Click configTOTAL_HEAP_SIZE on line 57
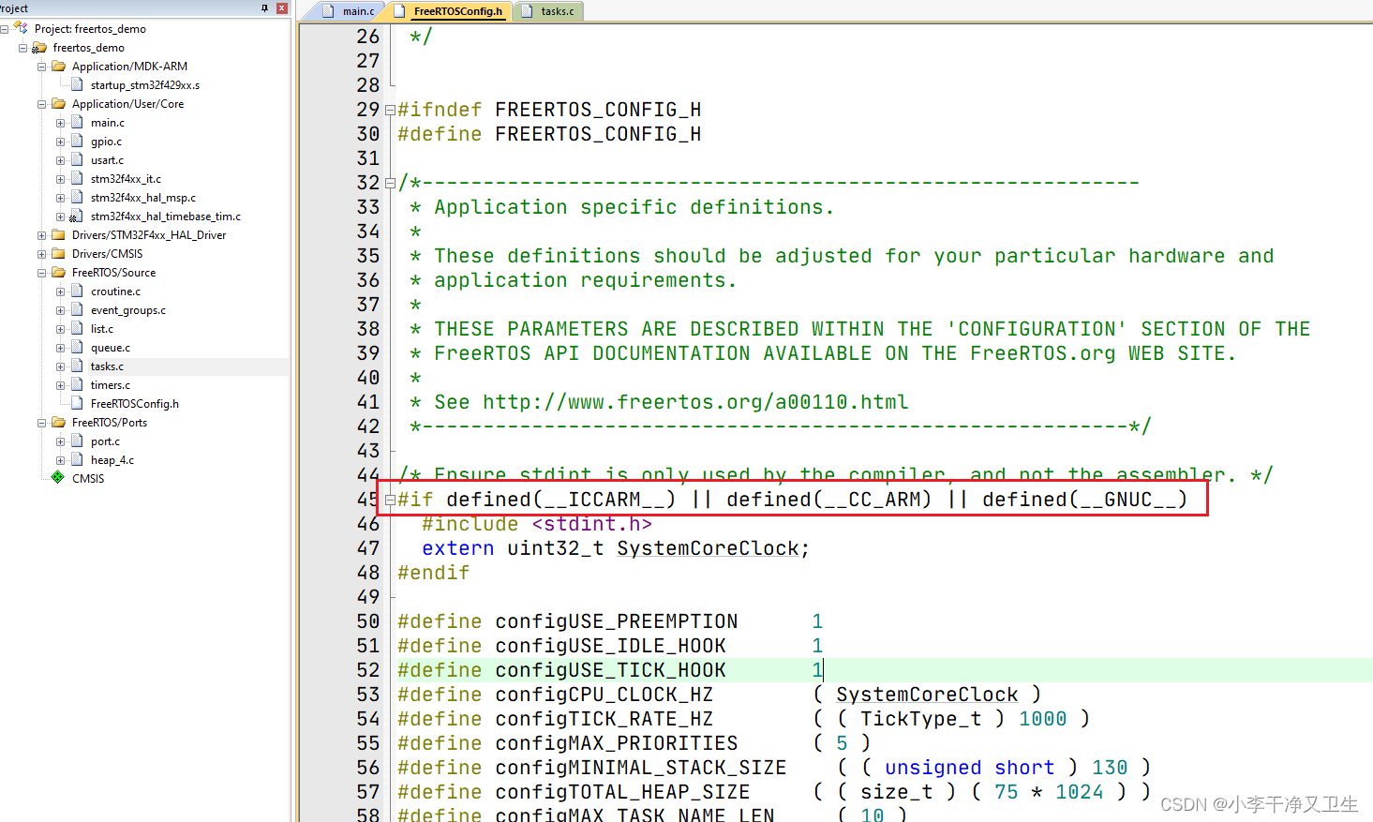The height and width of the screenshot is (822, 1373). pos(622,792)
